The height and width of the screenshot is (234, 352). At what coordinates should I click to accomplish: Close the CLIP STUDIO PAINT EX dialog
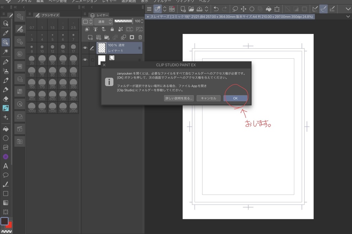(104, 65)
